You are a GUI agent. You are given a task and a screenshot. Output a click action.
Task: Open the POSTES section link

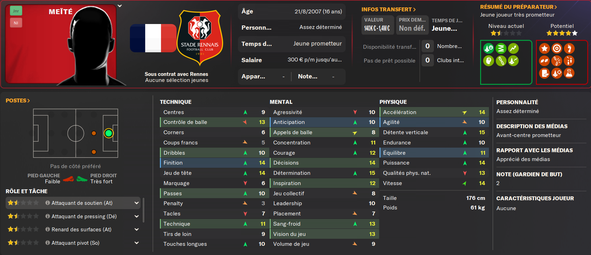[x=18, y=101]
